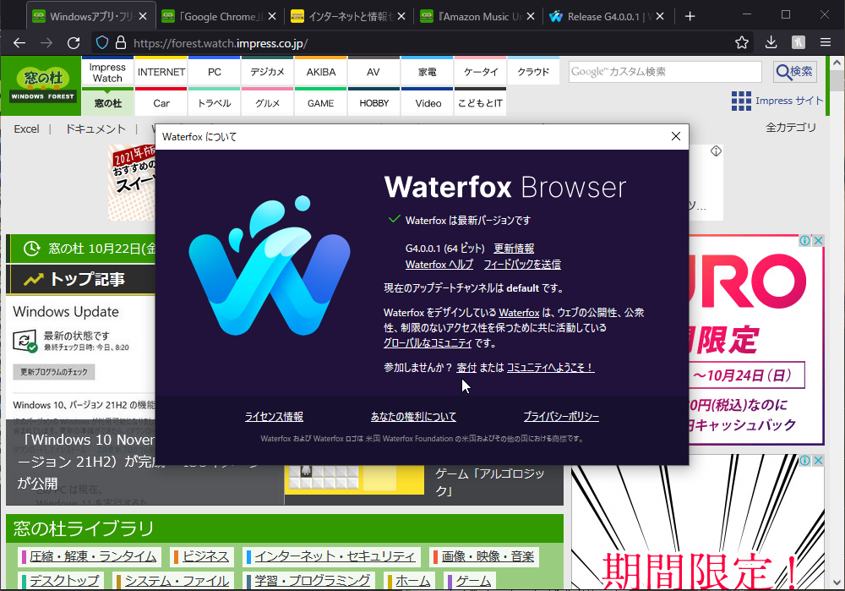Click the 検索 magnifier search icon
Image resolution: width=845 pixels, height=591 pixels.
click(793, 72)
